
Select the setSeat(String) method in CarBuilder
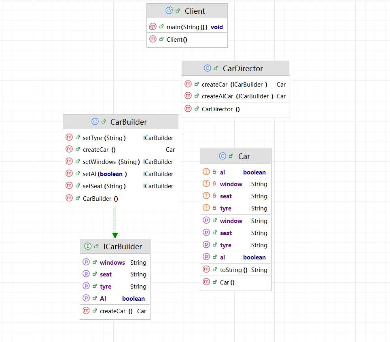[x=104, y=186]
